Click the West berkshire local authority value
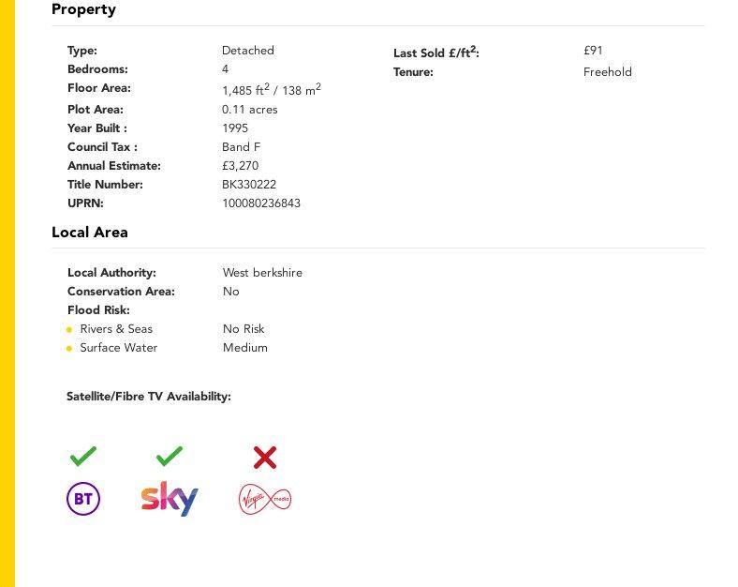This screenshot has height=587, width=738. pos(262,273)
